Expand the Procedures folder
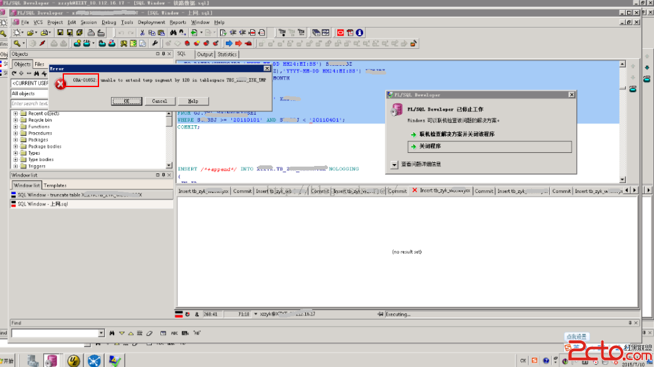 (16, 133)
